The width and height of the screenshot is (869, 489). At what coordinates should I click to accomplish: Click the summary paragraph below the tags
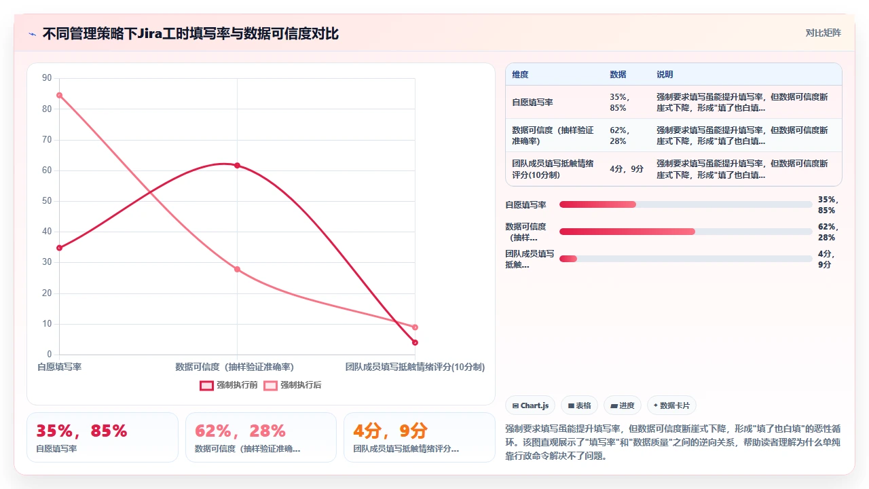click(x=673, y=442)
